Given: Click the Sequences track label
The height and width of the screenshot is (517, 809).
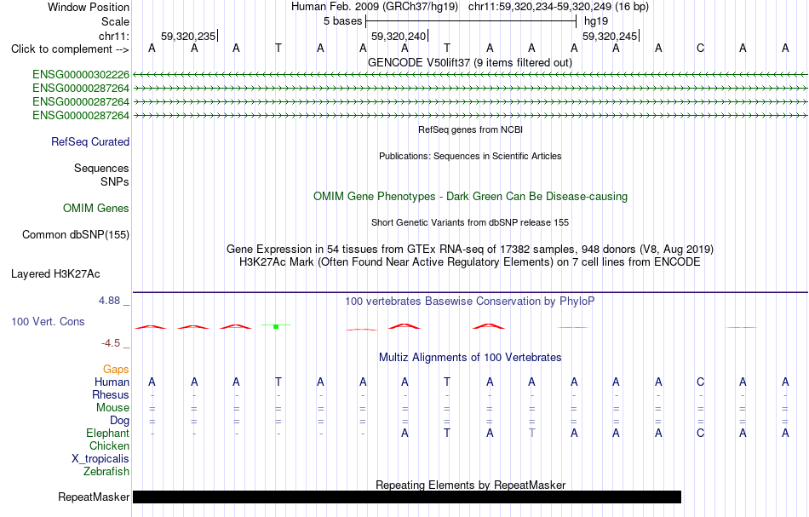Looking at the screenshot, I should (101, 168).
